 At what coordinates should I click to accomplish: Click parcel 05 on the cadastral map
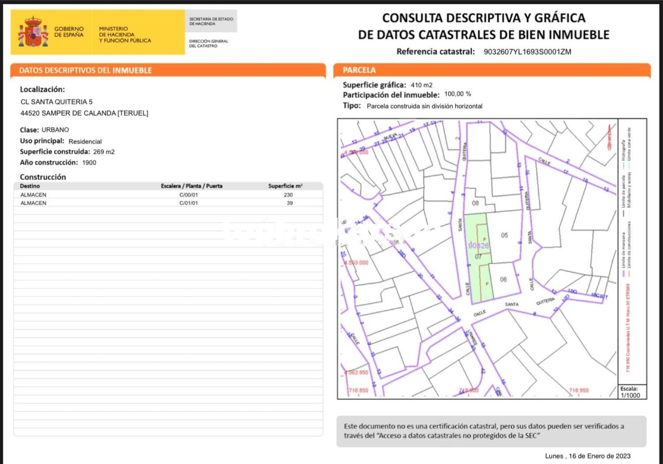point(504,236)
